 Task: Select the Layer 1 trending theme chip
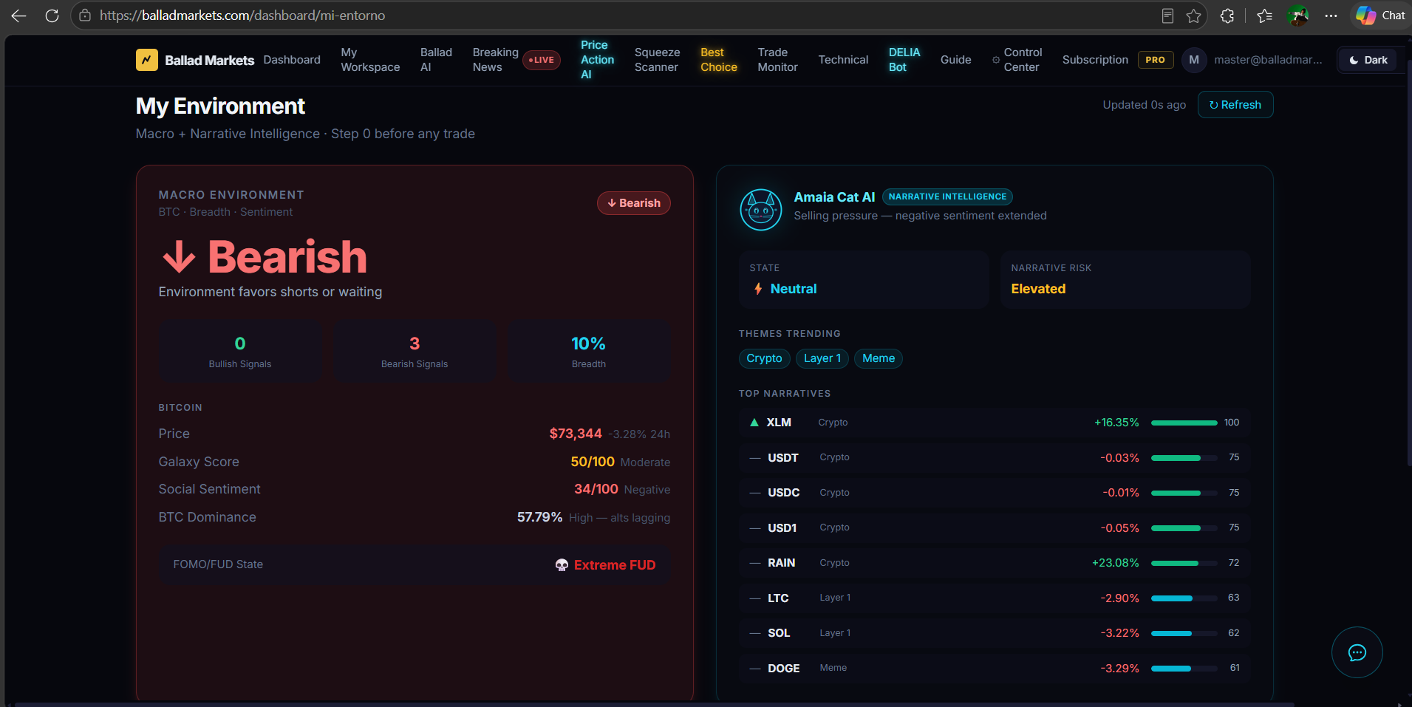click(x=822, y=358)
